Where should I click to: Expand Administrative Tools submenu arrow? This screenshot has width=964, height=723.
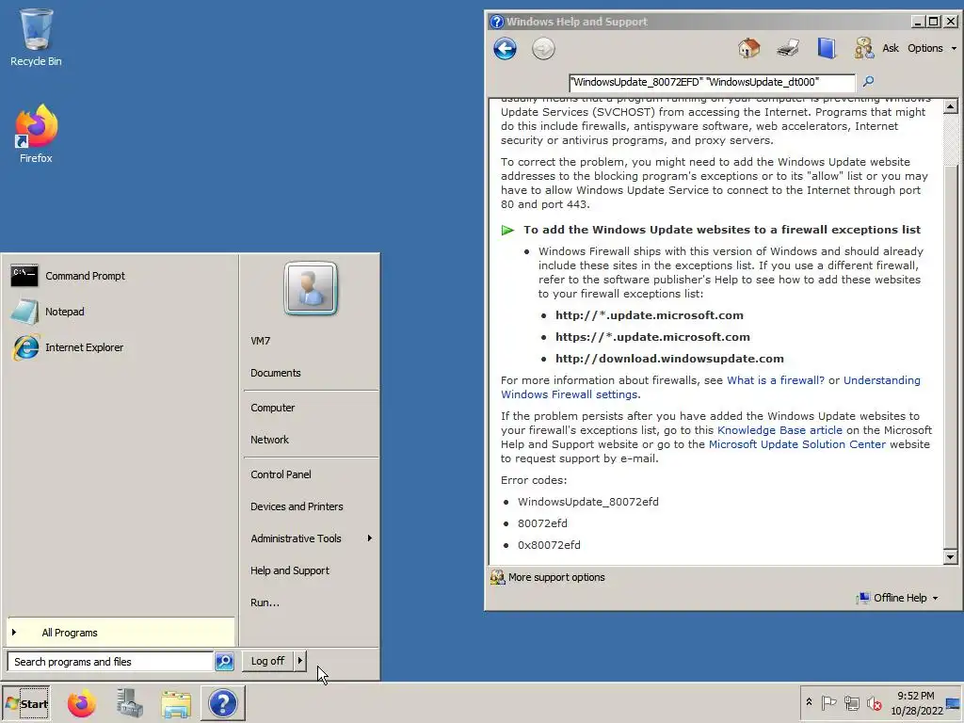point(369,538)
